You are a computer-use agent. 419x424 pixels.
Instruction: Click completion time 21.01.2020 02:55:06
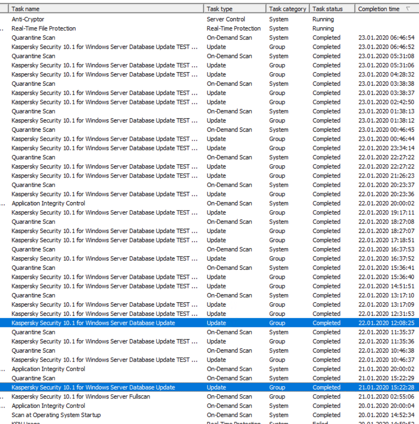tap(386, 396)
